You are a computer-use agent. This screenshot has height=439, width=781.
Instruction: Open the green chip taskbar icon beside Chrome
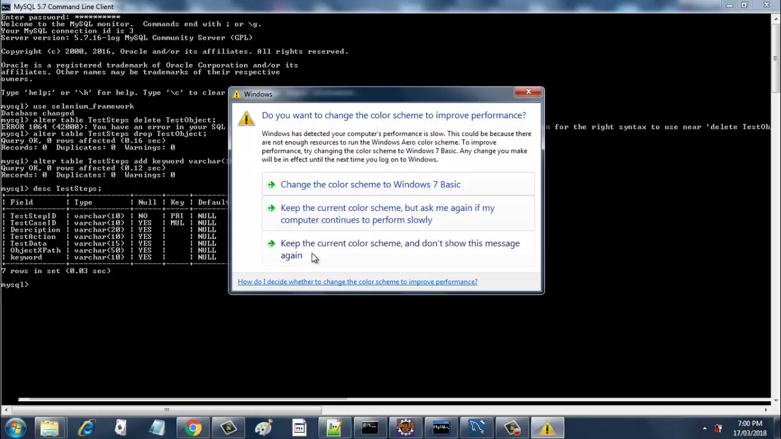[228, 428]
